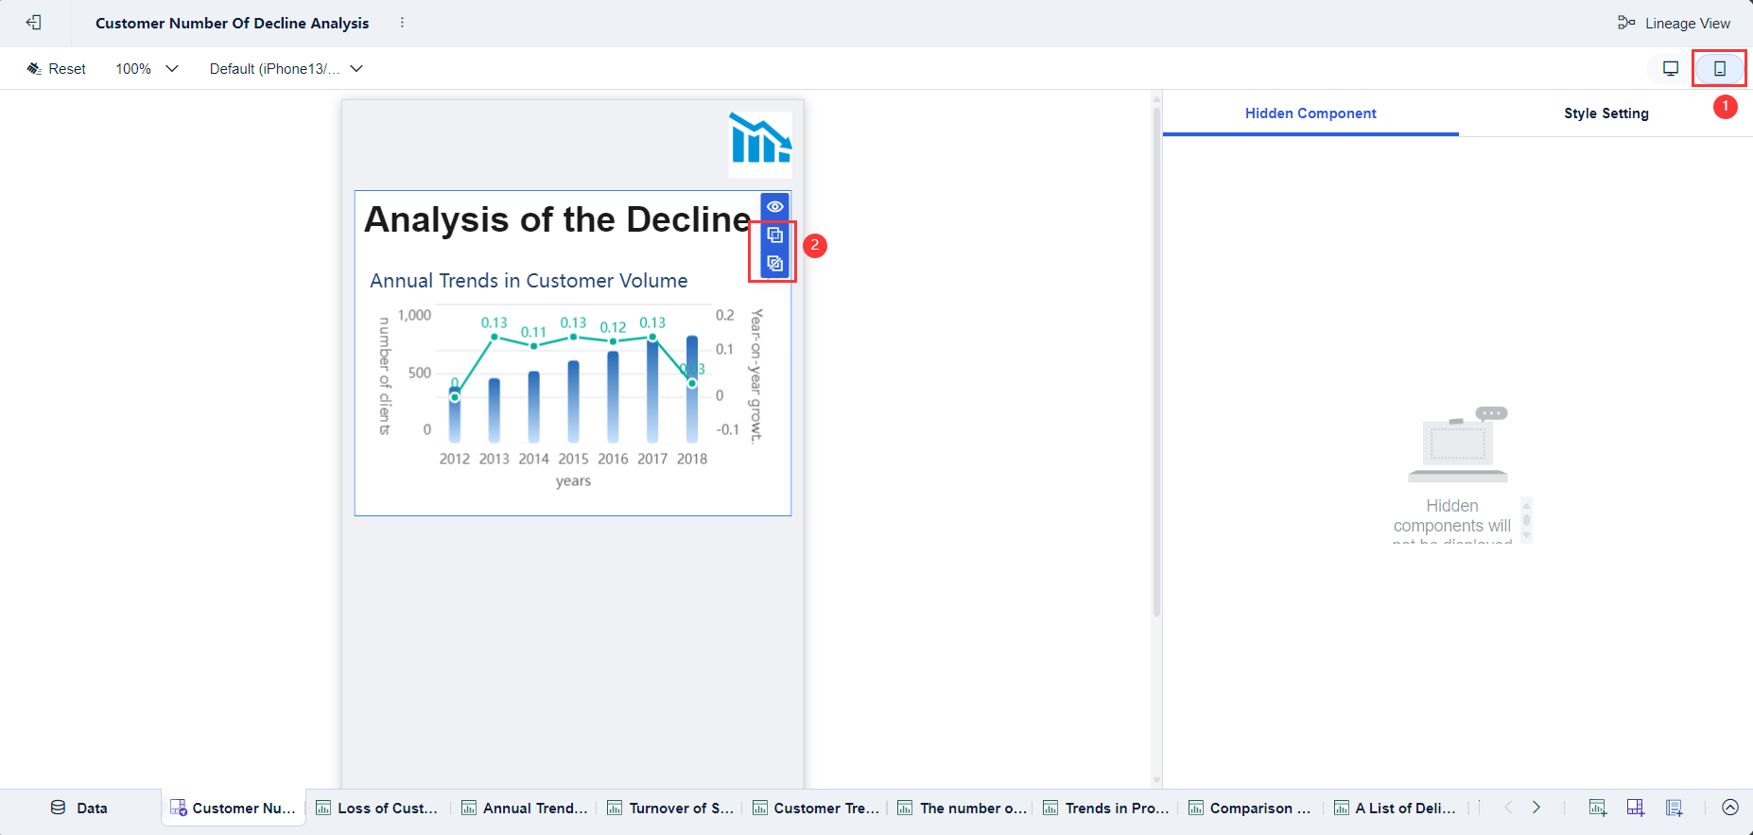Open the Data tab at the bottom

[79, 808]
